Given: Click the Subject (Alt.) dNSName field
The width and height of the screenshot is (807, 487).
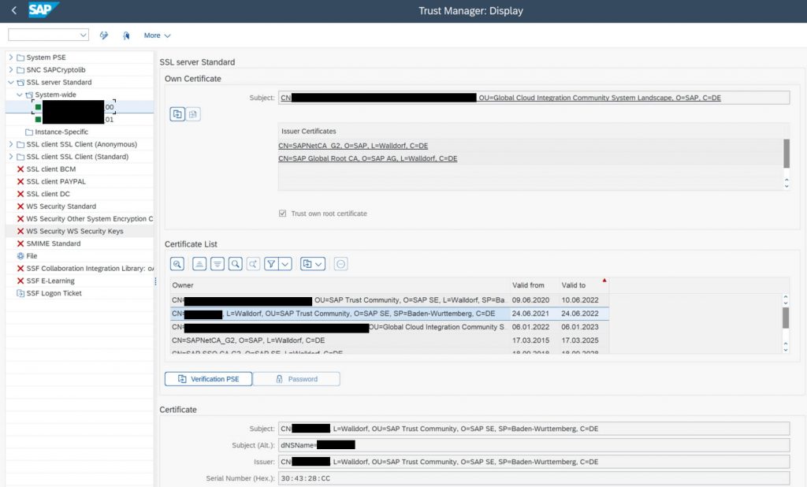Looking at the screenshot, I should [534, 444].
